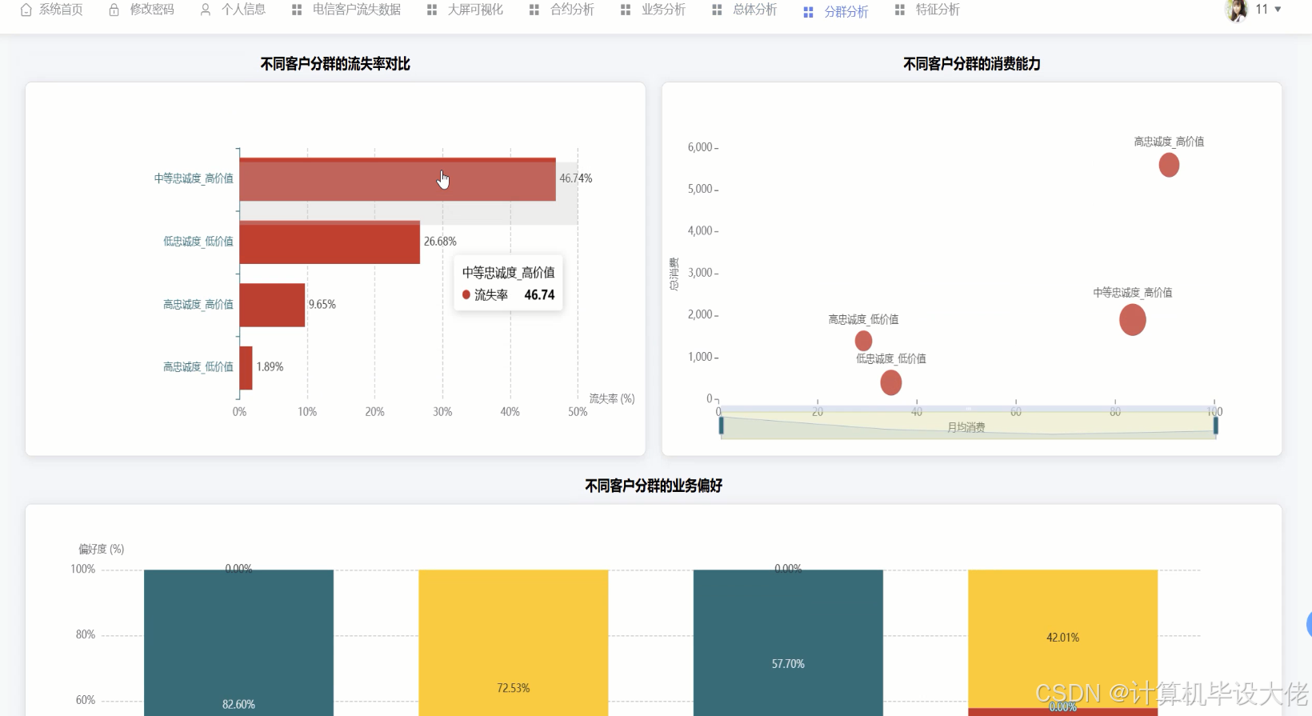Click the 不同客户分群的消费能力 chart title

click(x=972, y=64)
